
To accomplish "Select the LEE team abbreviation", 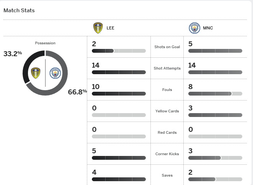I will tap(110, 28).
